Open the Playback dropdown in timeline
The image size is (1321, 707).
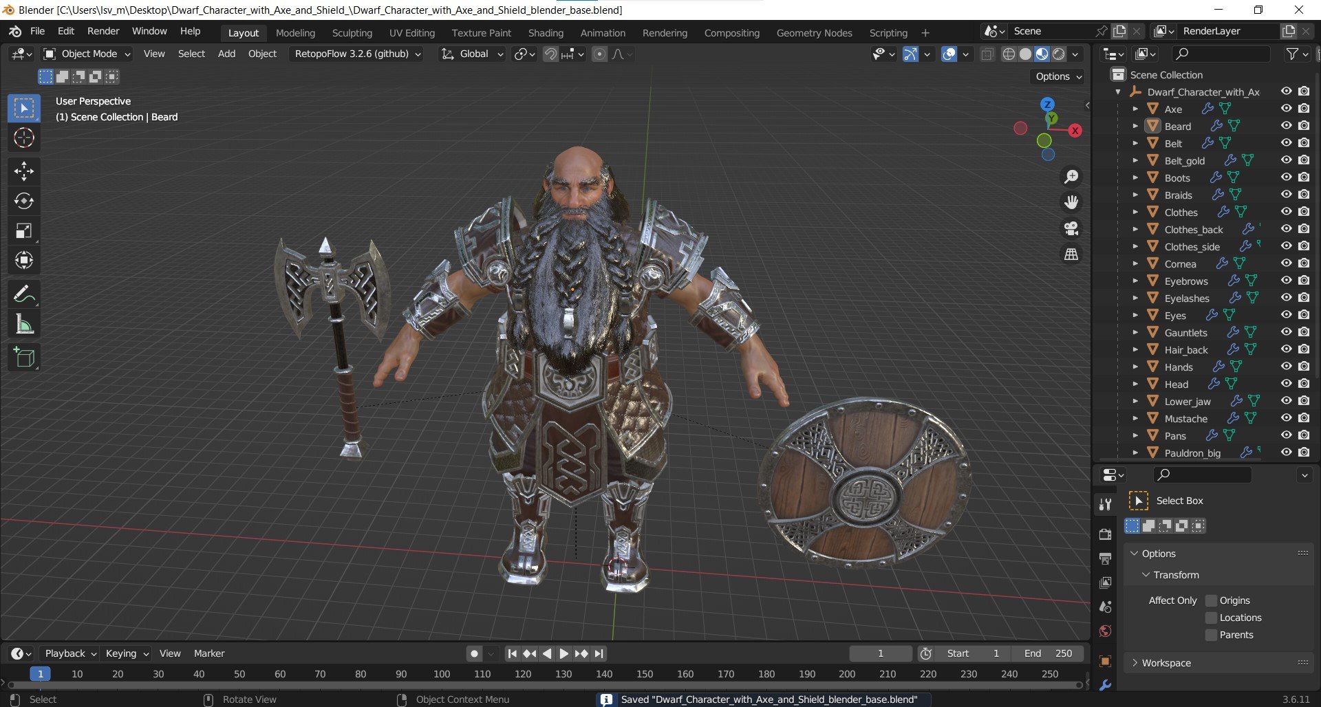pyautogui.click(x=70, y=653)
